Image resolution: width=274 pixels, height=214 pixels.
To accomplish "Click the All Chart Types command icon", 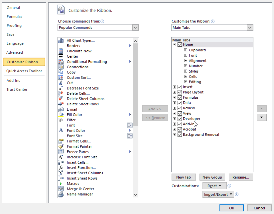I will tap(61, 40).
